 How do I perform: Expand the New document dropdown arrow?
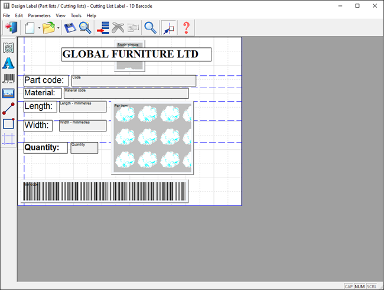(x=39, y=28)
